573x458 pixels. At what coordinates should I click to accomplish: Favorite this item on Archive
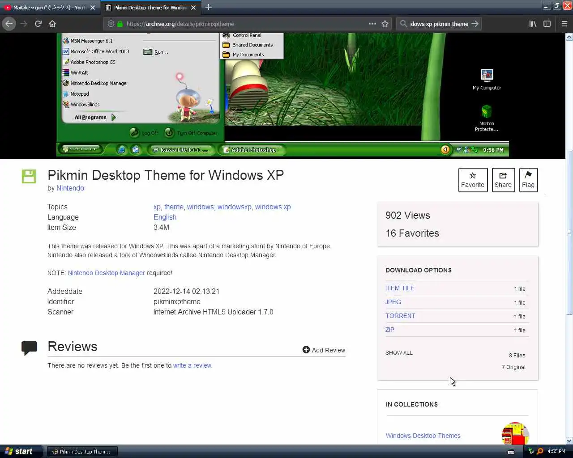(x=473, y=180)
